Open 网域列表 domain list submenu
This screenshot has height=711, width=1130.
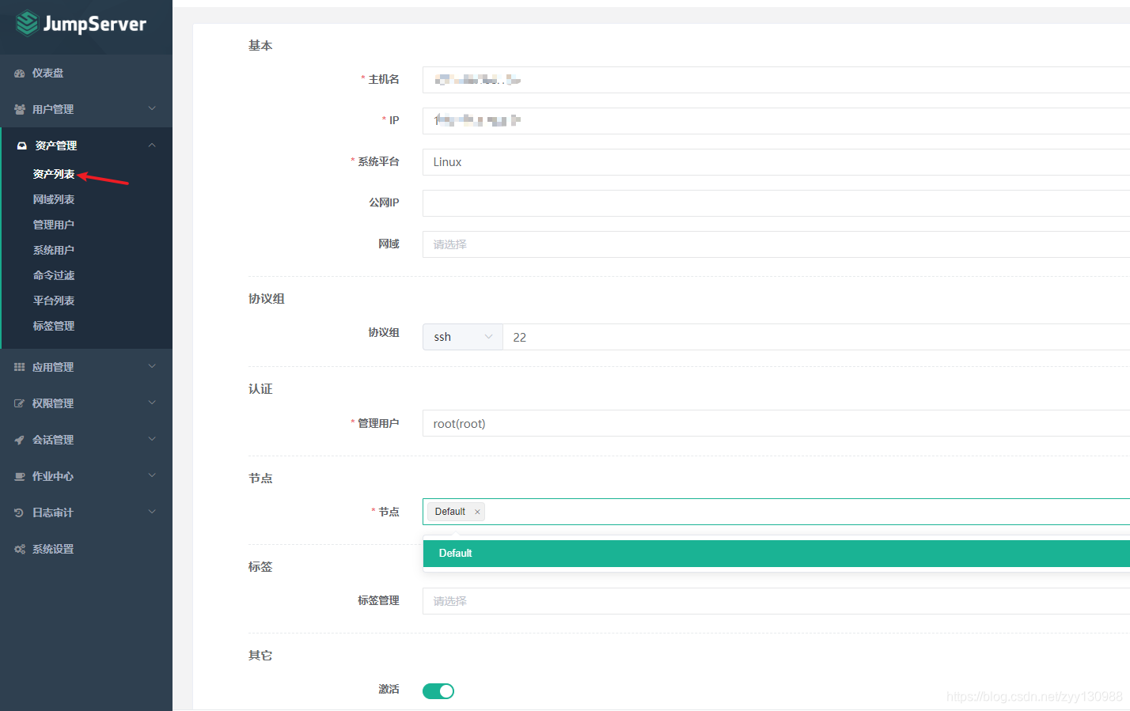coord(54,199)
